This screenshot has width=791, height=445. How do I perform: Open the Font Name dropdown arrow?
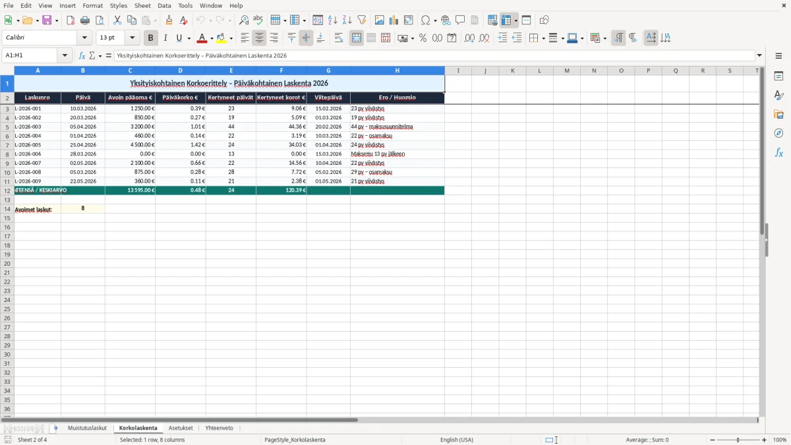point(84,38)
